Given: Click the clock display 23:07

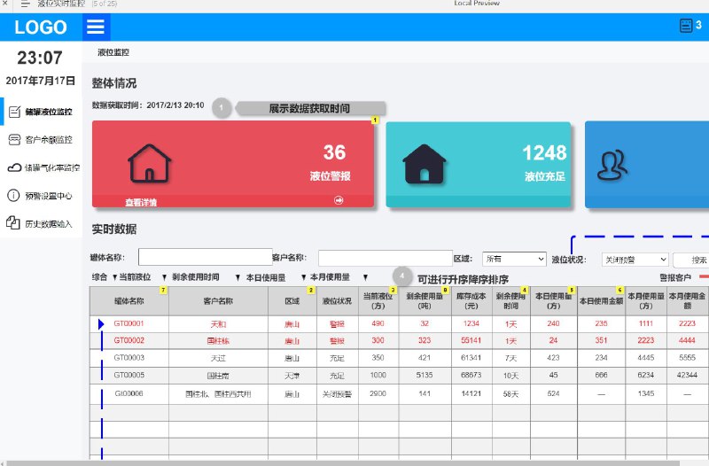Looking at the screenshot, I should 40,58.
